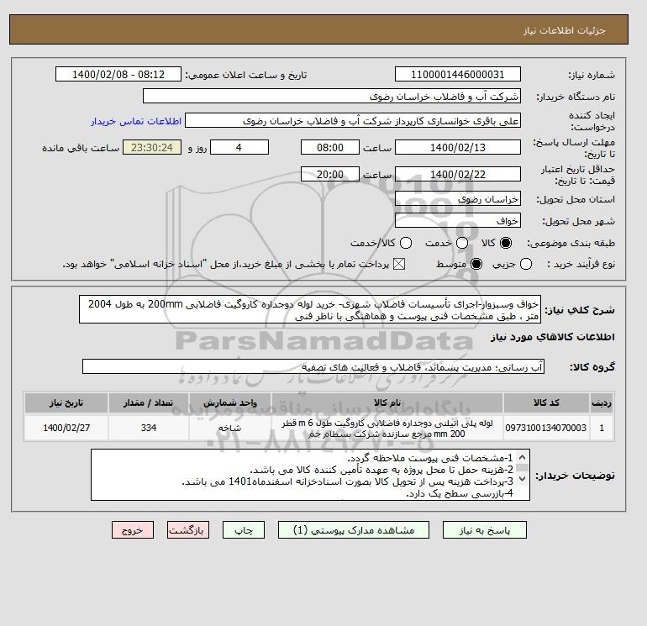Click the چاپ print button
This screenshot has width=647, height=626.
(244, 530)
